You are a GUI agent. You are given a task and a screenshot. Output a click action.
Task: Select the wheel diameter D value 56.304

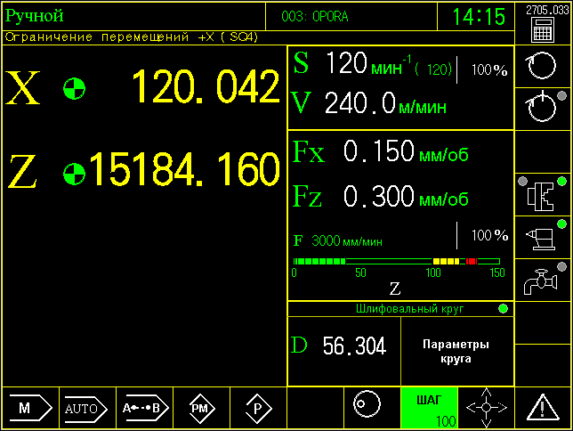click(x=354, y=346)
